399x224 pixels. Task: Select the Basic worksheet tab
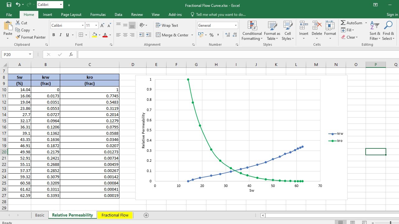[x=40, y=215]
